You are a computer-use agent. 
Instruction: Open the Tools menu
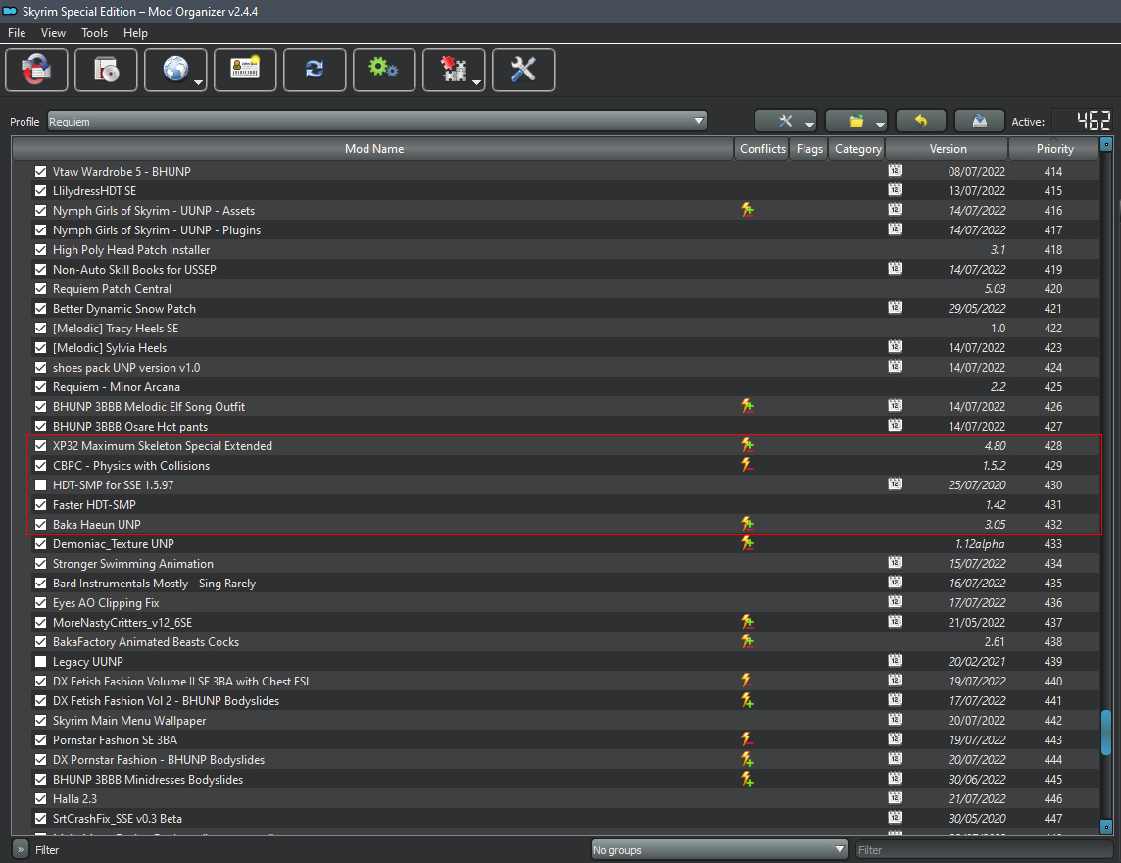pos(95,33)
